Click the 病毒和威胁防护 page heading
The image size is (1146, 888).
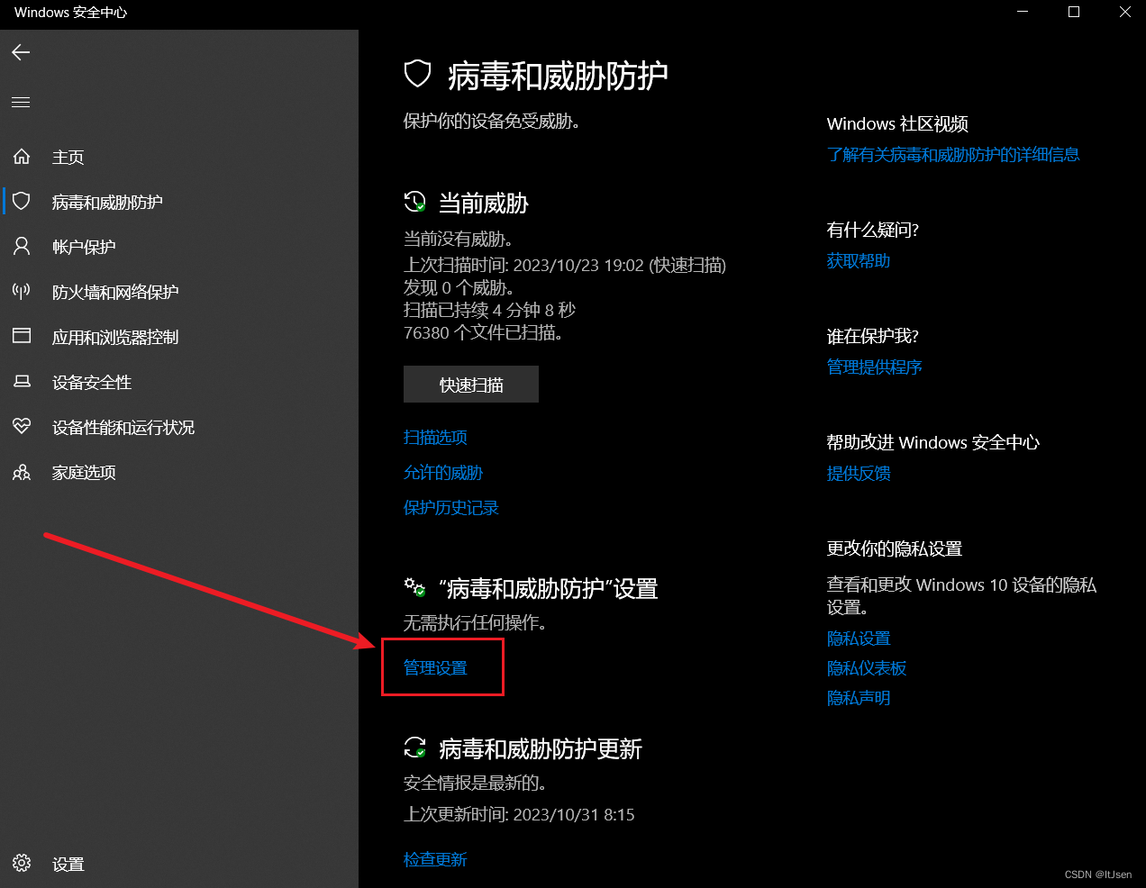click(558, 76)
